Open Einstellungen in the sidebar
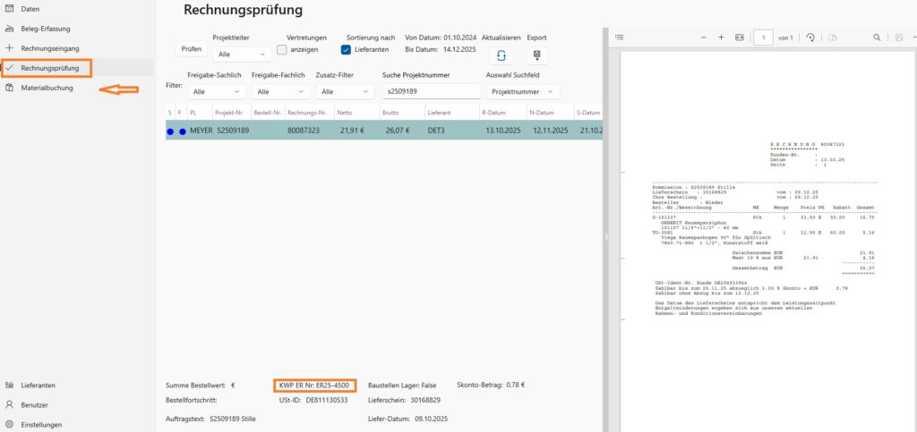This screenshot has width=917, height=432. pyautogui.click(x=41, y=424)
